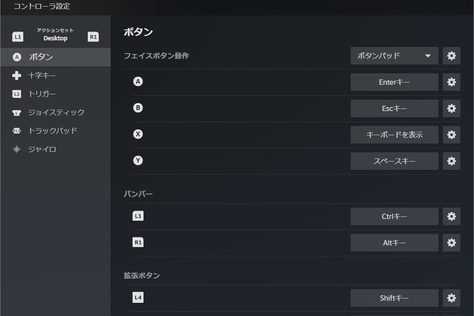This screenshot has height=316, width=474.
Task: Click the Shiftキー binding for L4
Action: tap(394, 298)
